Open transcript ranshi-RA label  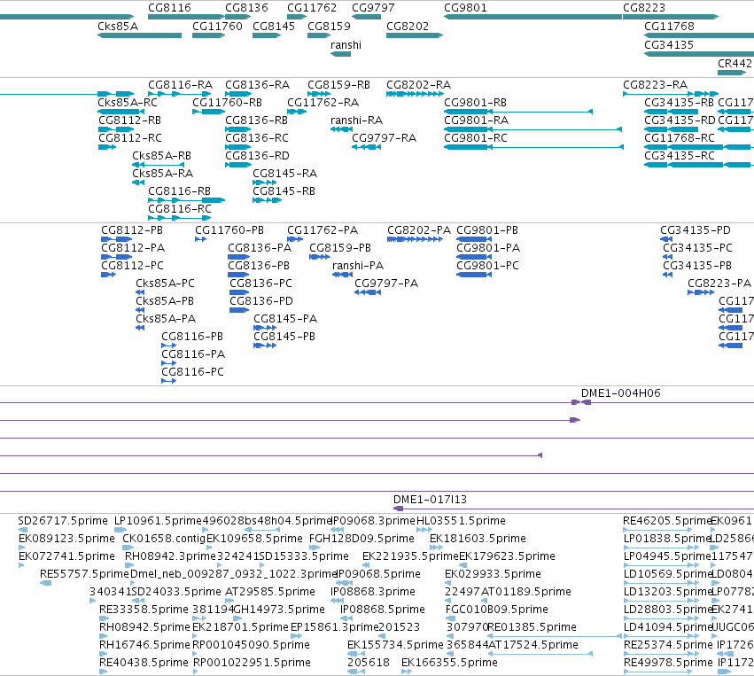click(356, 120)
